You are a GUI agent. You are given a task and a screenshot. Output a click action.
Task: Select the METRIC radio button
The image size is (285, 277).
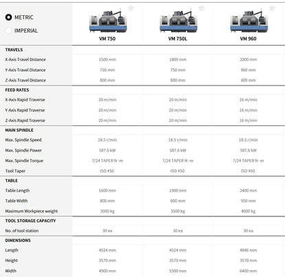[x=8, y=17]
